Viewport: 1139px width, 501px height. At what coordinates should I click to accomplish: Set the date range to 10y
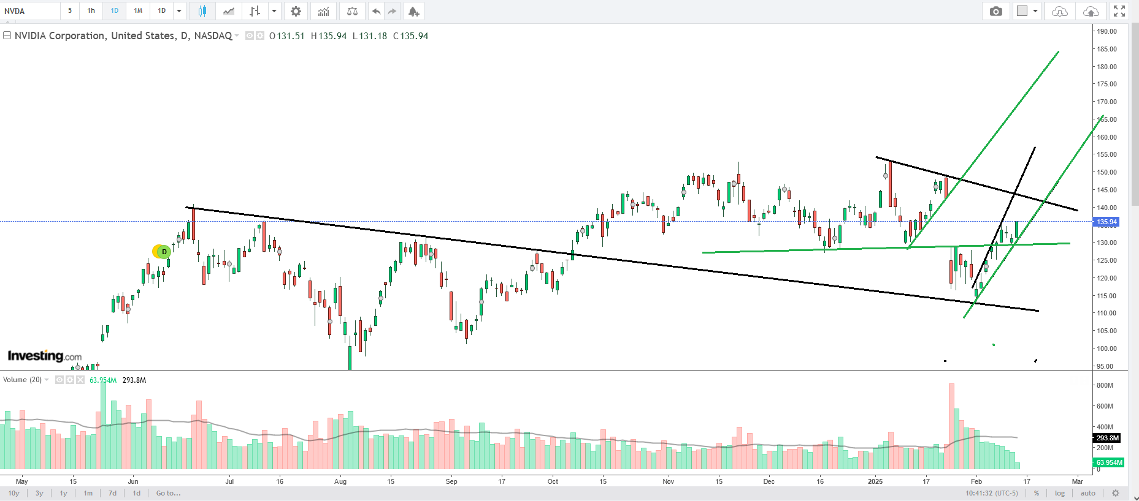[x=14, y=493]
